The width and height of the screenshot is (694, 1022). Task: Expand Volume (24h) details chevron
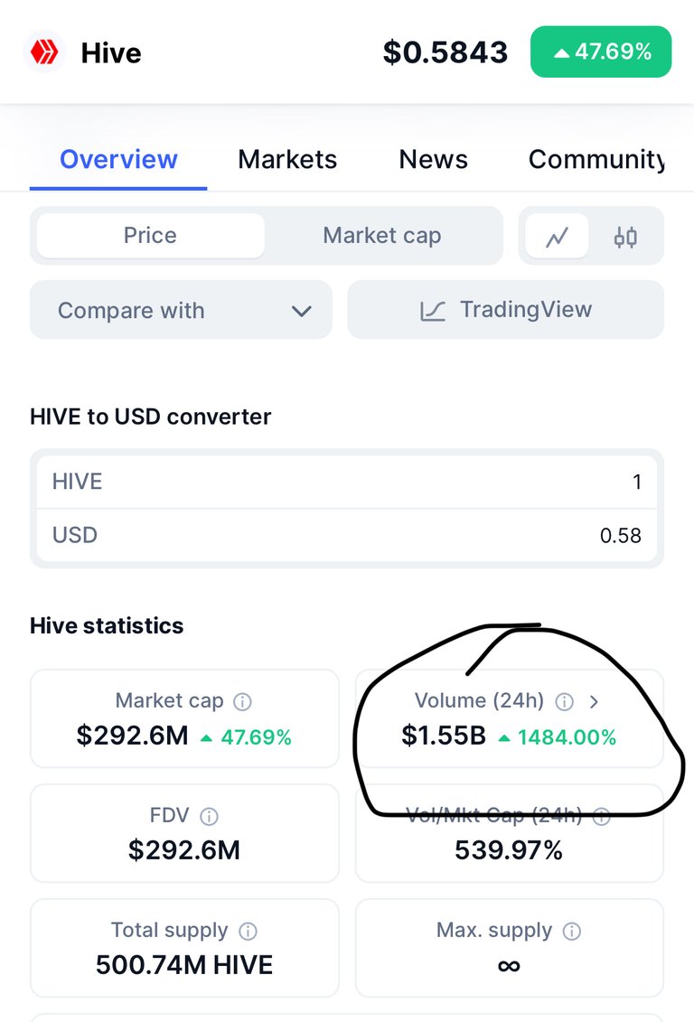(x=594, y=702)
